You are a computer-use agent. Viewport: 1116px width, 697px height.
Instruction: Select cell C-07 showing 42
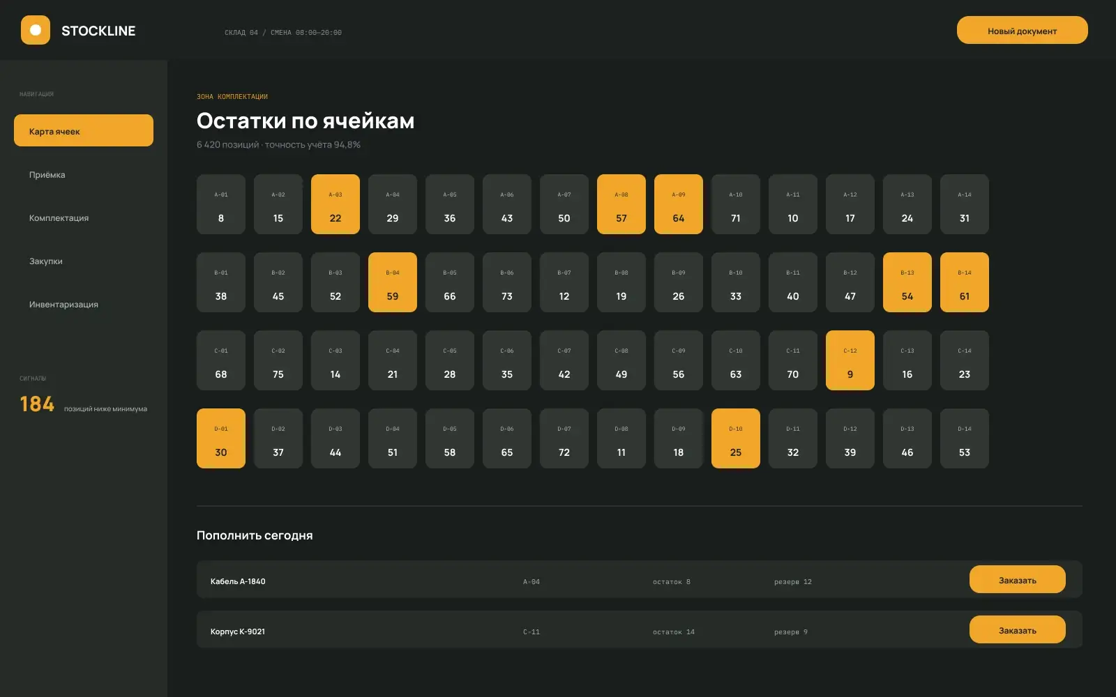[x=564, y=360]
